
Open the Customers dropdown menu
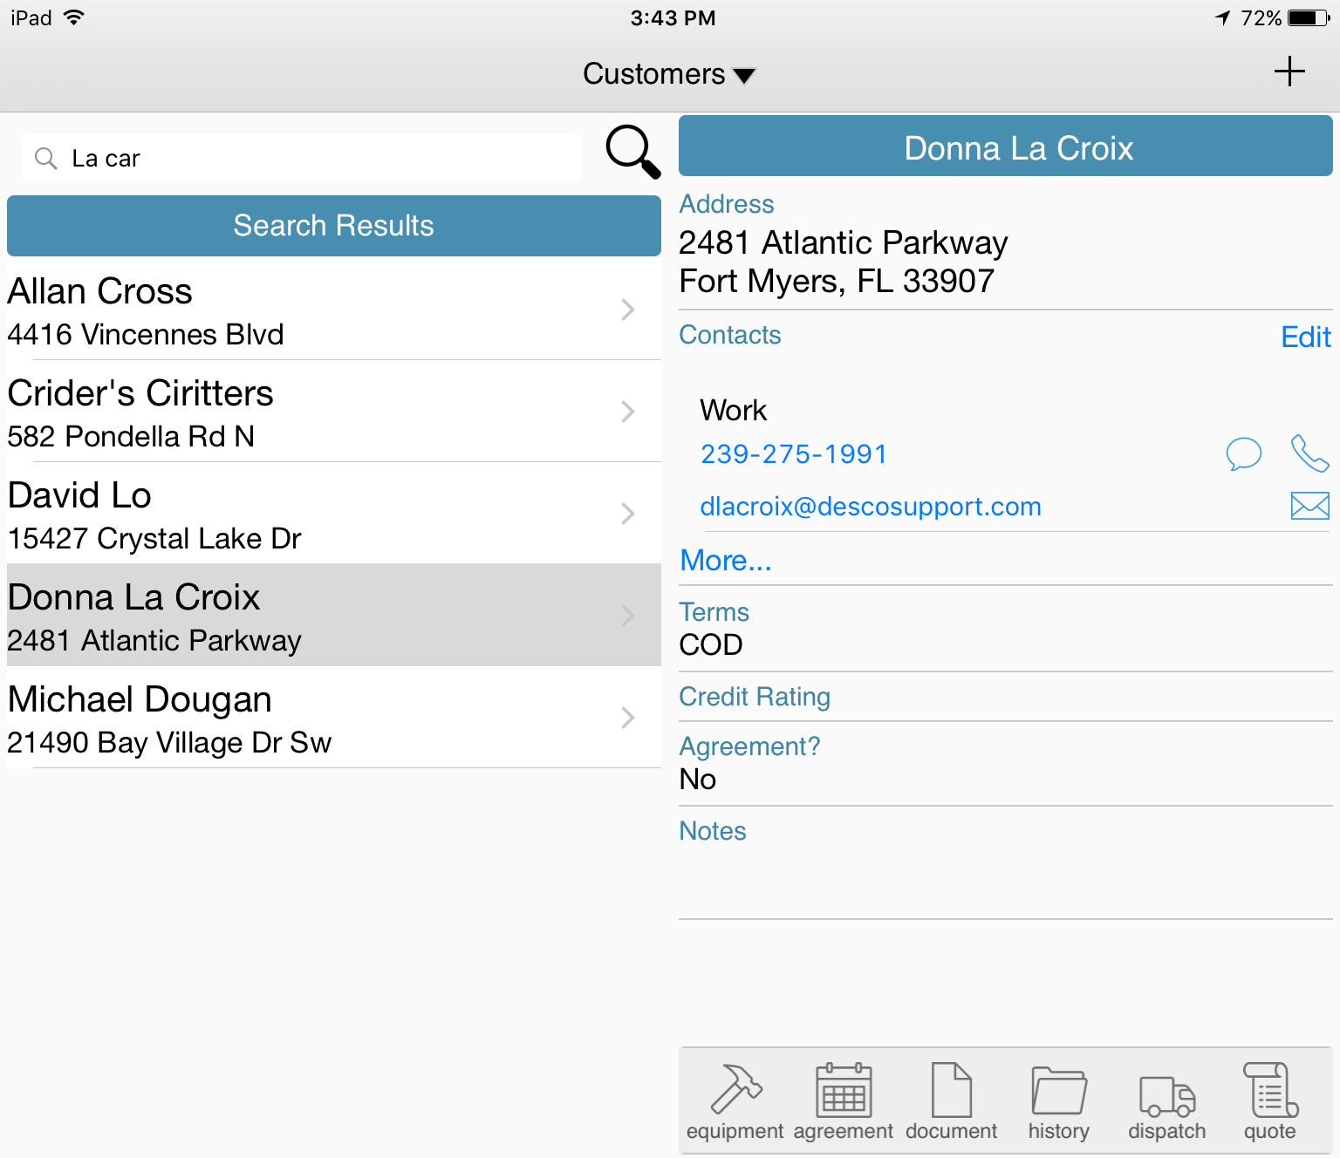(669, 74)
